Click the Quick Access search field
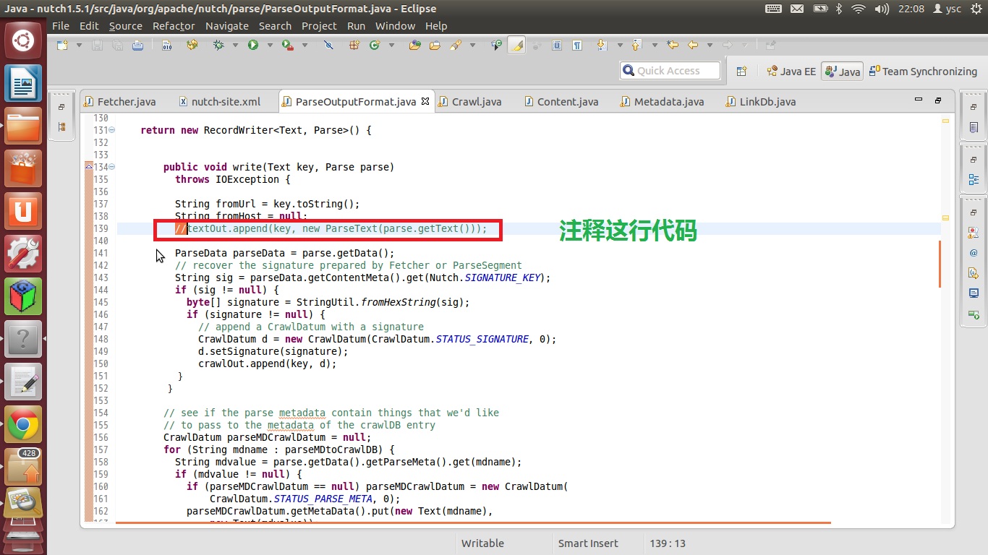The image size is (988, 555). coord(670,71)
